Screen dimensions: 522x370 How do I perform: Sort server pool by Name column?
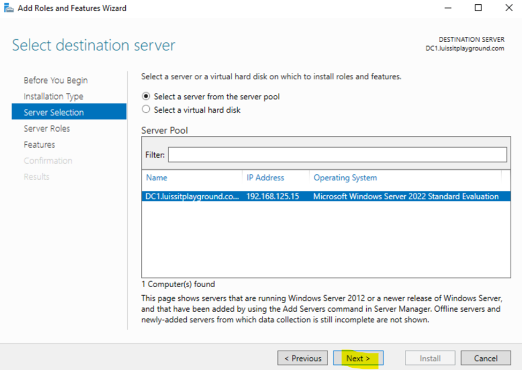click(156, 178)
